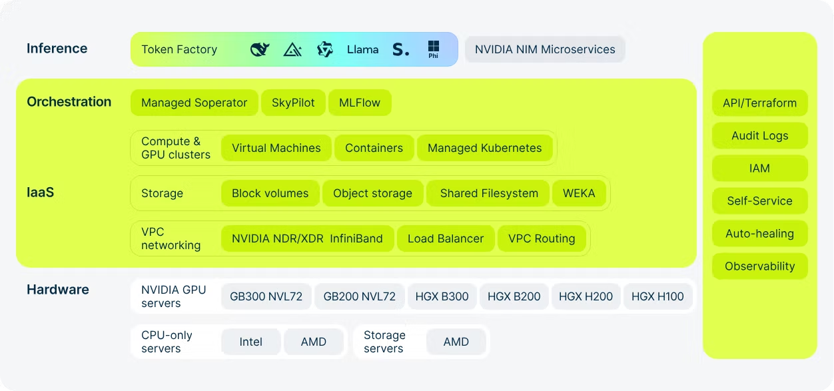Viewport: 834px width, 391px height.
Task: Click the Block volumes chip
Action: 270,193
